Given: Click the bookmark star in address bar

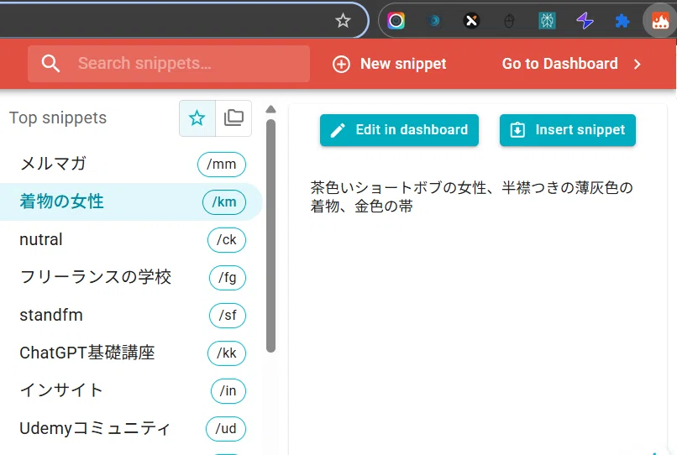Looking at the screenshot, I should coord(343,20).
